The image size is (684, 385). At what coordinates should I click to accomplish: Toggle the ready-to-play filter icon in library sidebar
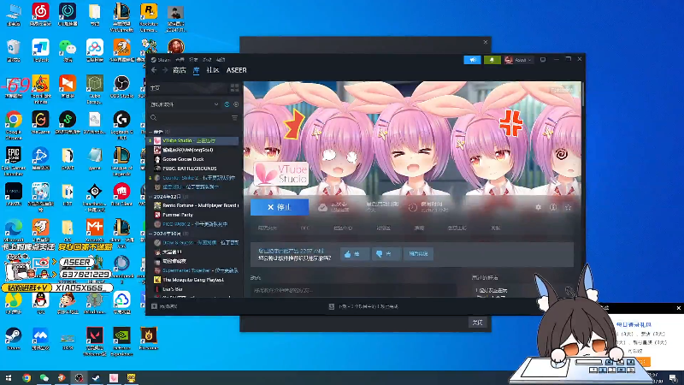click(x=236, y=104)
